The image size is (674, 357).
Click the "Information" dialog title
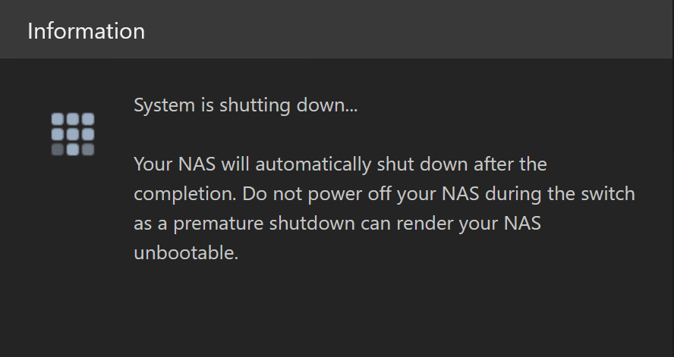click(x=86, y=31)
